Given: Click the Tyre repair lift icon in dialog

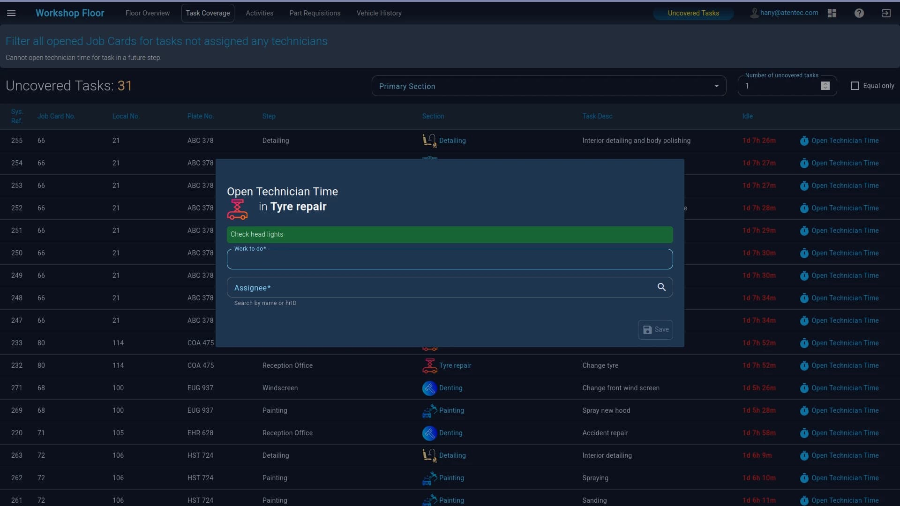Looking at the screenshot, I should (237, 209).
